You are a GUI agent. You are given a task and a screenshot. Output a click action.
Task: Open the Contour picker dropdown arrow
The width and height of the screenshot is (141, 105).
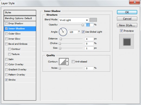click(67, 62)
